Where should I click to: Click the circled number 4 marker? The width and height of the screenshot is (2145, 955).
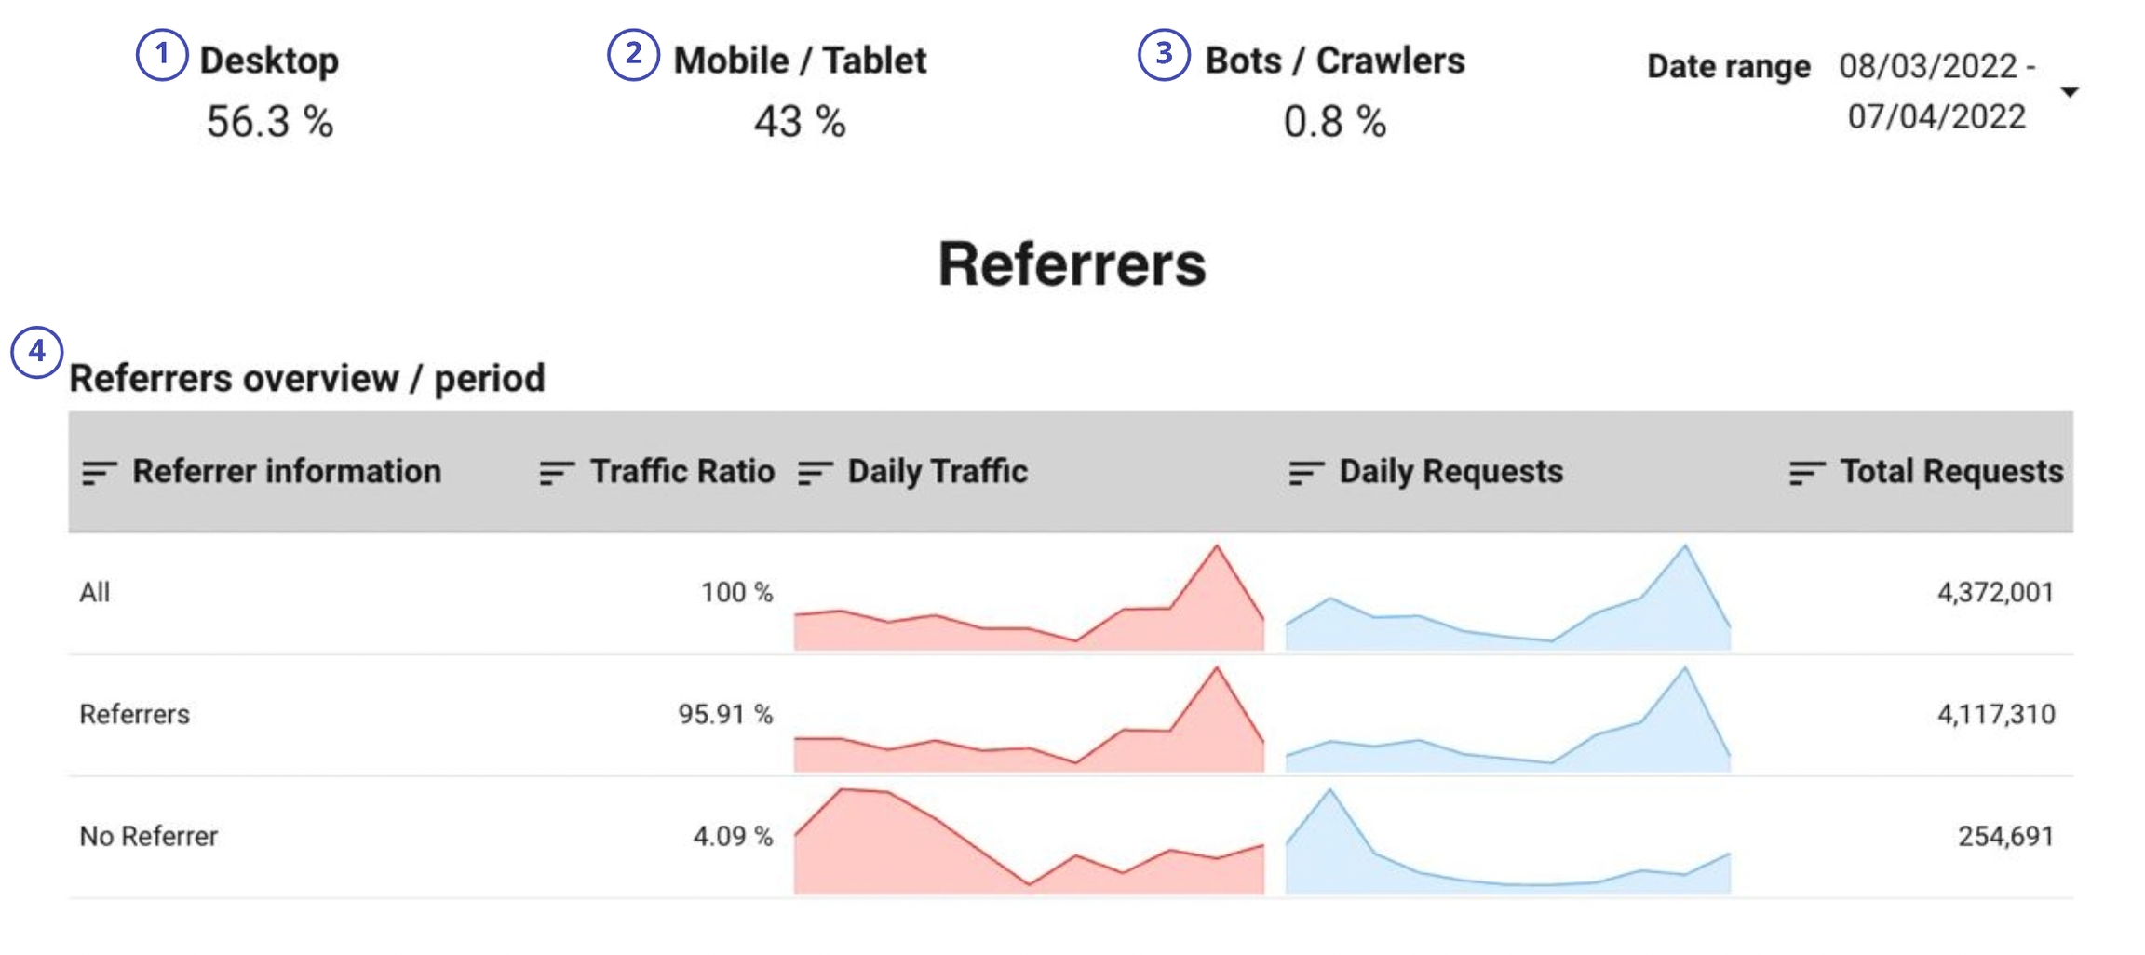(36, 352)
